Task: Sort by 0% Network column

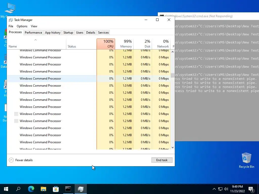Action: tap(161, 44)
